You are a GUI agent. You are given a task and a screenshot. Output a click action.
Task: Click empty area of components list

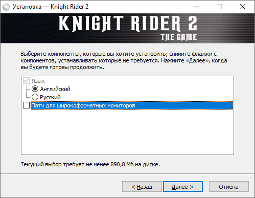point(127,132)
